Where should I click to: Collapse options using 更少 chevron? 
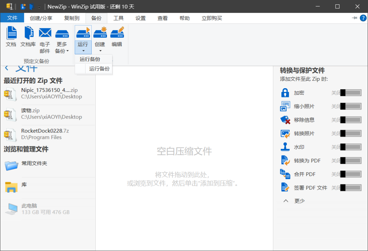click(286, 201)
